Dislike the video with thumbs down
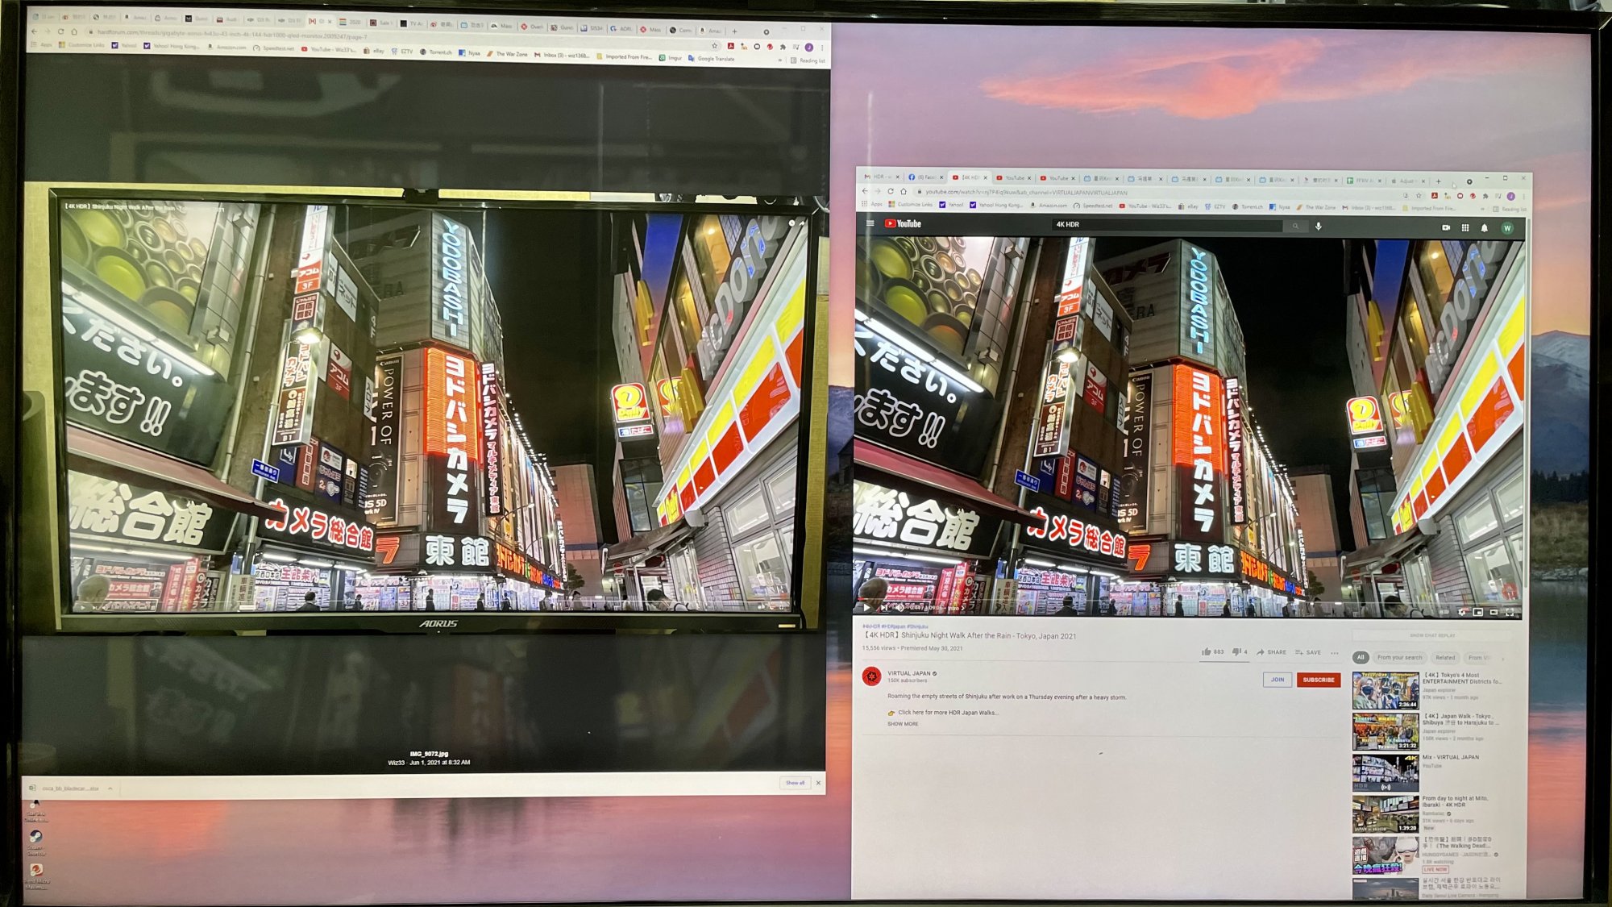This screenshot has height=907, width=1612. pos(1236,651)
